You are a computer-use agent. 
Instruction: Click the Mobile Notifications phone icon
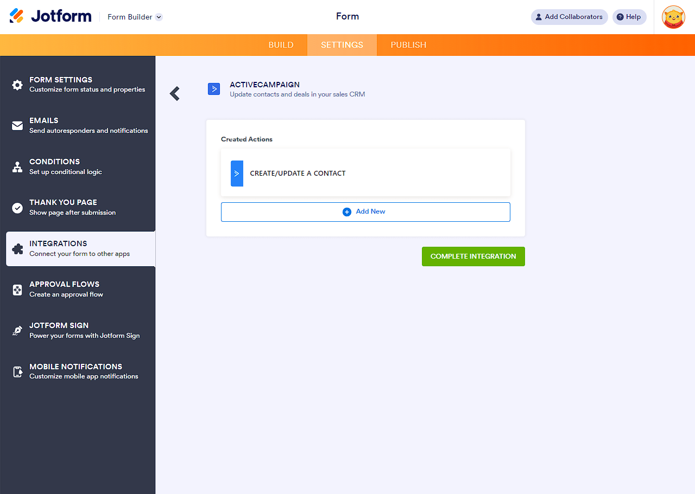pos(17,371)
